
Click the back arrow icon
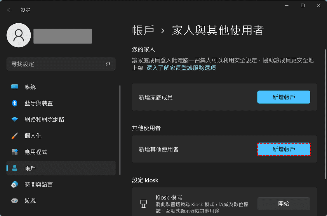tap(10, 10)
